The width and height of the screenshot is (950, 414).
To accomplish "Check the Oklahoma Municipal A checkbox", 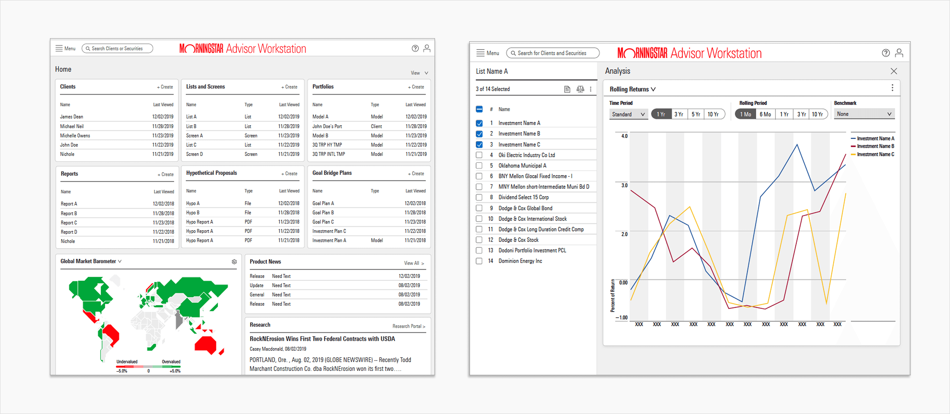I will (479, 165).
